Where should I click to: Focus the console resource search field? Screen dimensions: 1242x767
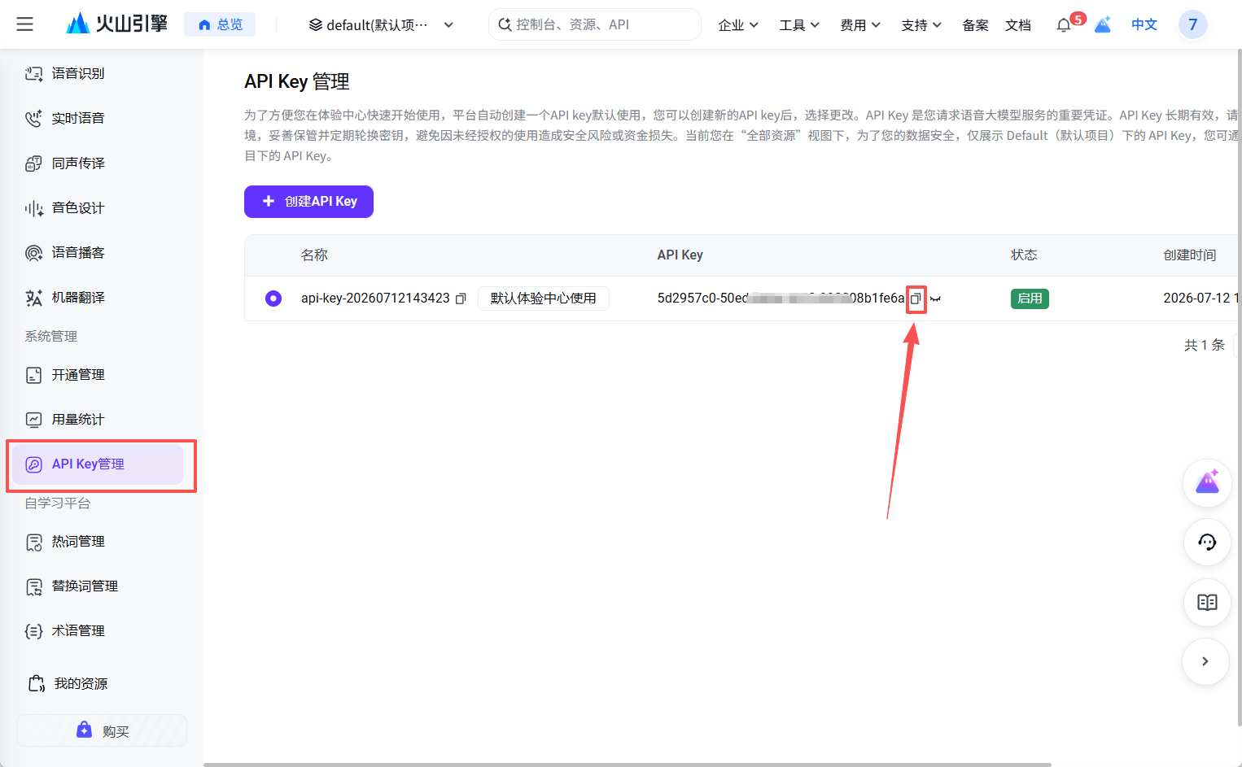point(594,24)
